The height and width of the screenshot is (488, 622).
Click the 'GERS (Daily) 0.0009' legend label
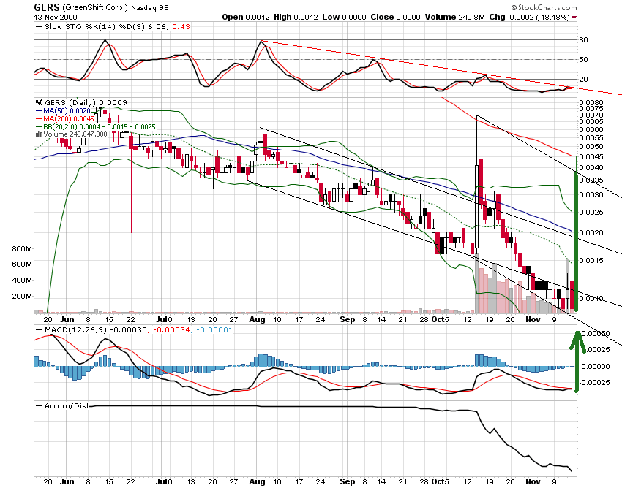86,102
